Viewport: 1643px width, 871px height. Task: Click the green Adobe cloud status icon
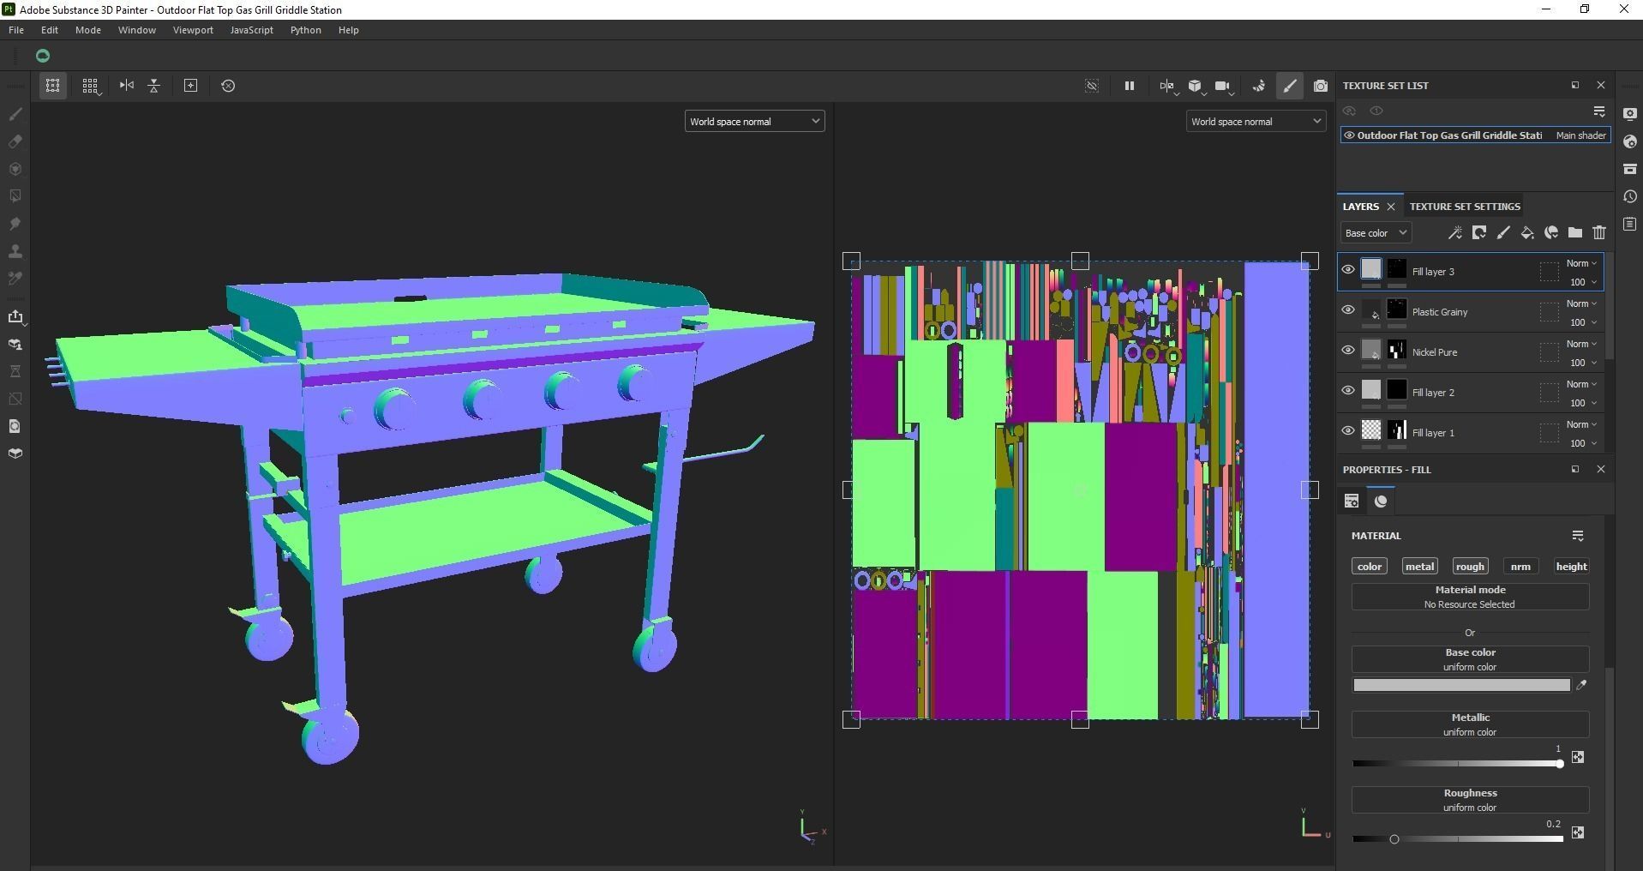click(43, 56)
